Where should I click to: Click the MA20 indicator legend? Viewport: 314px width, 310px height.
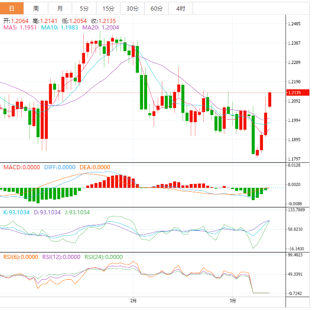[x=100, y=28]
